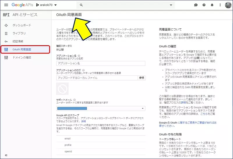Screen dimensions: 233x159
Task: Click the library icon in sidebar
Action: coord(6,34)
